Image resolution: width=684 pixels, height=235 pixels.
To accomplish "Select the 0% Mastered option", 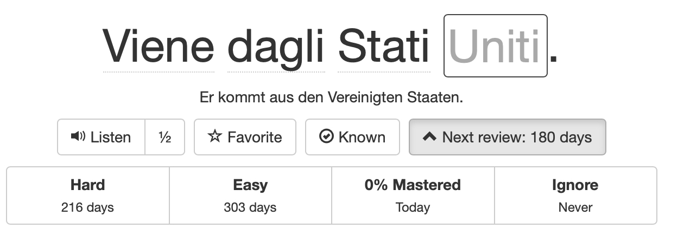I will click(x=413, y=195).
